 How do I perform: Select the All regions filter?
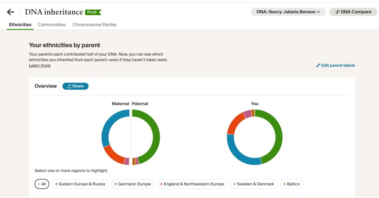[x=42, y=184]
